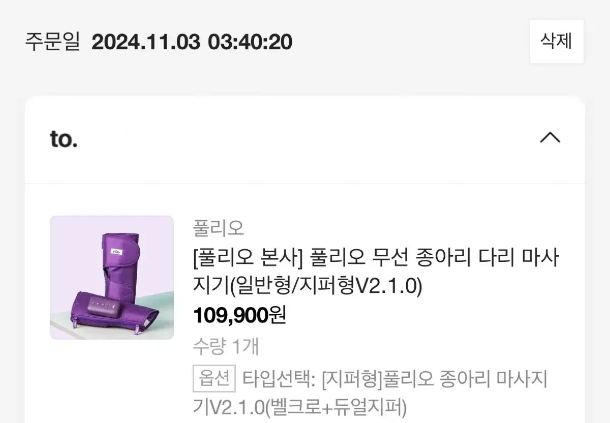Select the 타입선택 지퍼형 option description
Screen dimensions: 610x423
[x=370, y=393]
